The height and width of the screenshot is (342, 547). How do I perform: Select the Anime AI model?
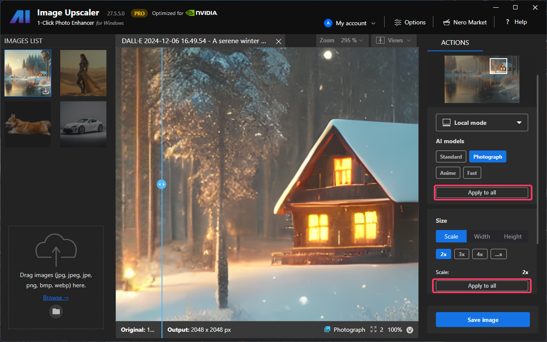(448, 173)
